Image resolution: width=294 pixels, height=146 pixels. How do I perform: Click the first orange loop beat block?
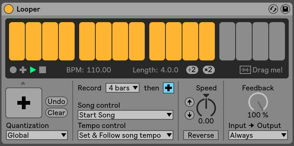point(17,41)
